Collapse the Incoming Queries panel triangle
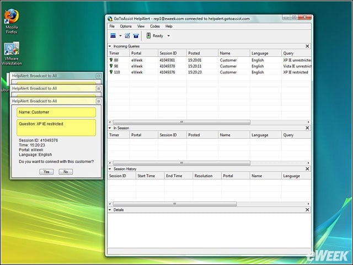Screen dimensions: 353x265 [x=110, y=46]
